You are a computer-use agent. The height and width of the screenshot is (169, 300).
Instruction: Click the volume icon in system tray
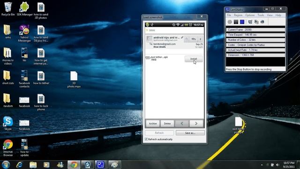pos(277,165)
